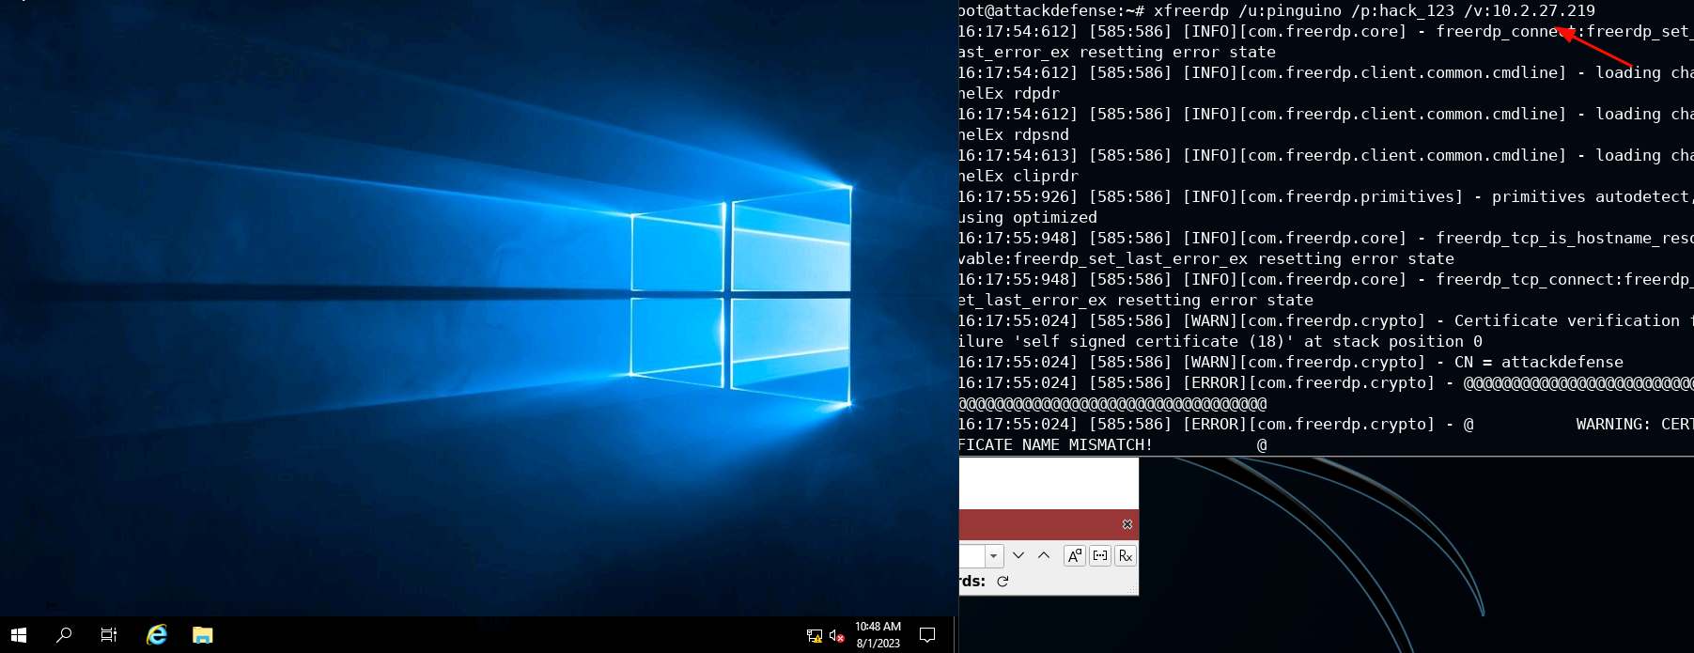Close the red search bar
This screenshot has width=1694, height=653.
point(1127,524)
